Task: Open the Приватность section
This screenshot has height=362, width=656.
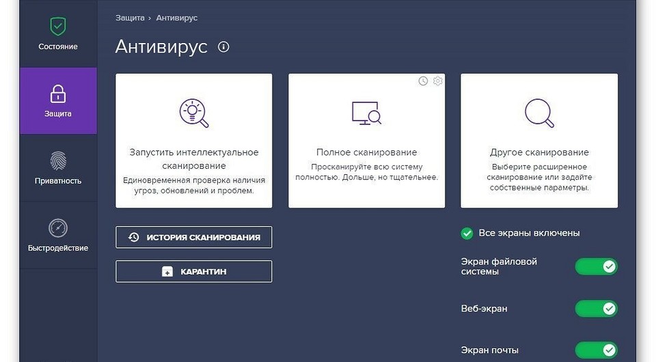Action: point(57,168)
